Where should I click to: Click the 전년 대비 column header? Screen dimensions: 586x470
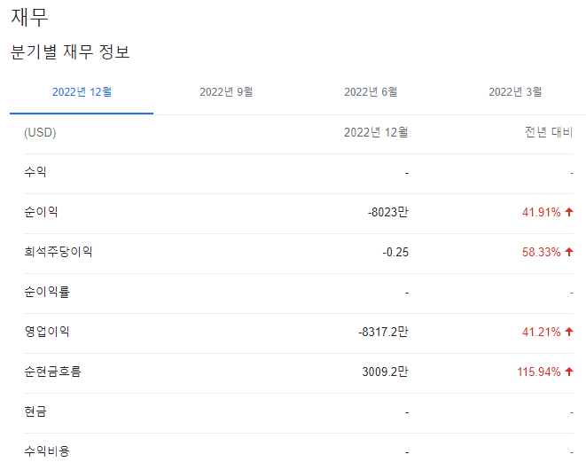click(548, 132)
